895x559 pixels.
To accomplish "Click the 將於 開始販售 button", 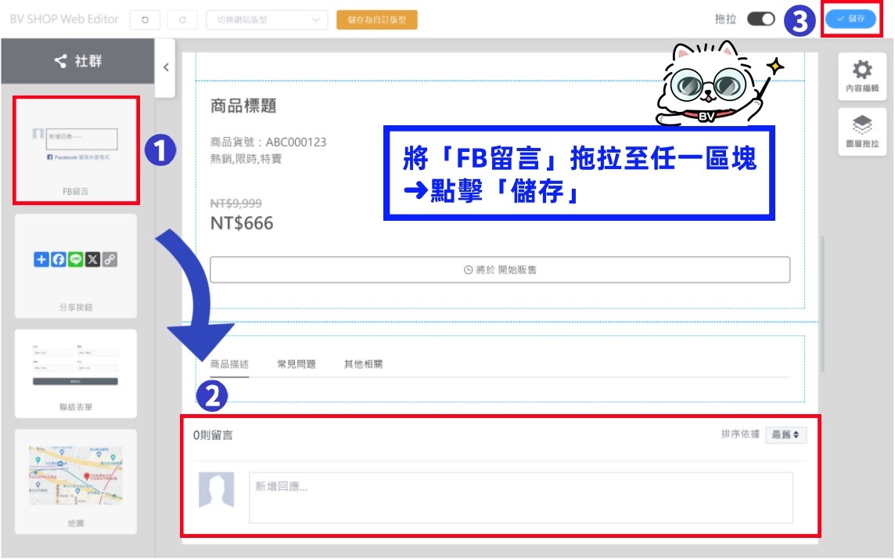I will click(x=500, y=269).
